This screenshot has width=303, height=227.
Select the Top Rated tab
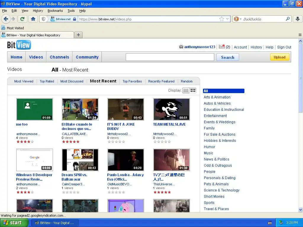47,81
